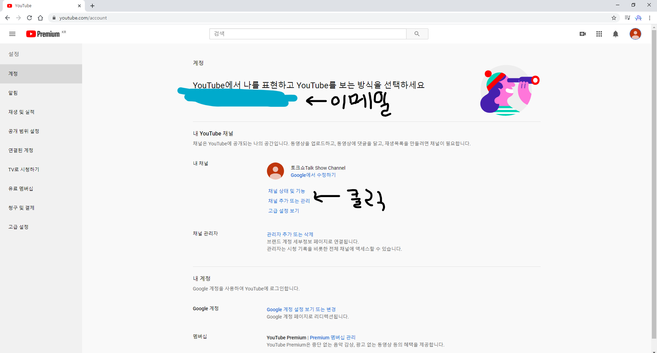The width and height of the screenshot is (657, 353).
Task: Open 청구 및 결제 settings
Action: pyautogui.click(x=41, y=208)
